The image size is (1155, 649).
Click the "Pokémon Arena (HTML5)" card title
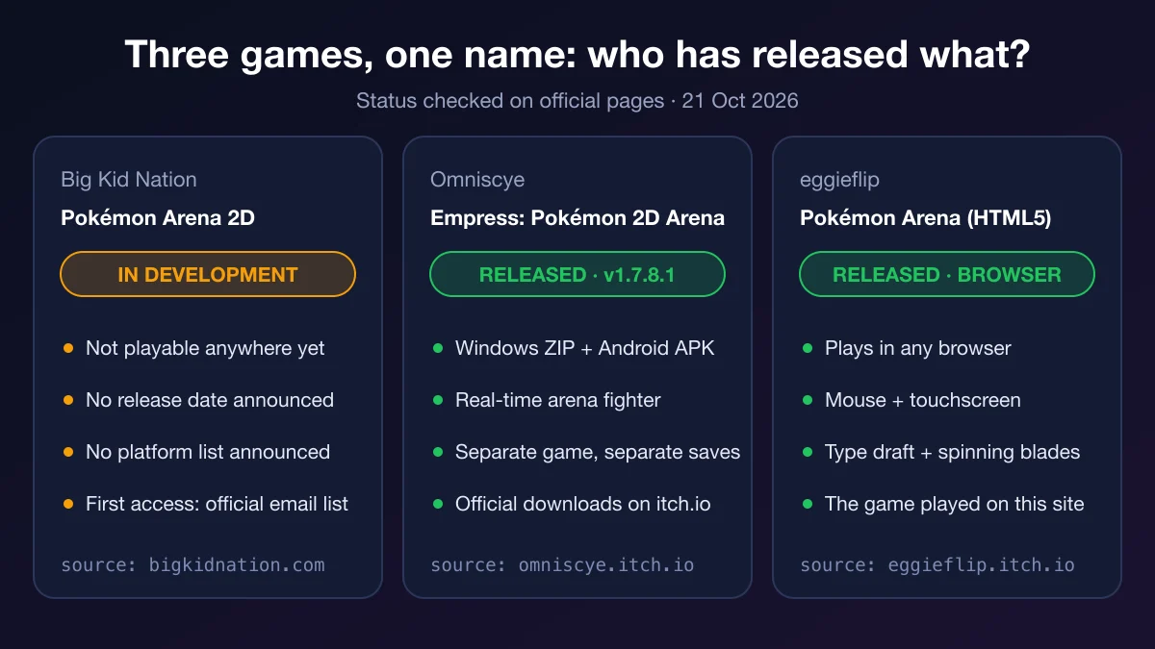click(x=926, y=218)
